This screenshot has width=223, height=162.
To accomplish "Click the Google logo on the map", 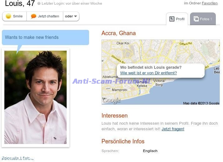I will 111,100.
